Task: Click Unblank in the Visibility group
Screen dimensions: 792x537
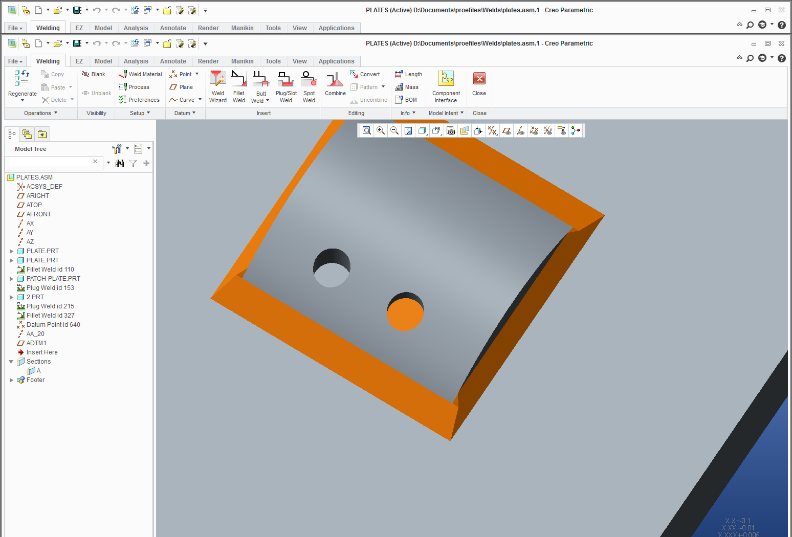Action: pos(97,93)
